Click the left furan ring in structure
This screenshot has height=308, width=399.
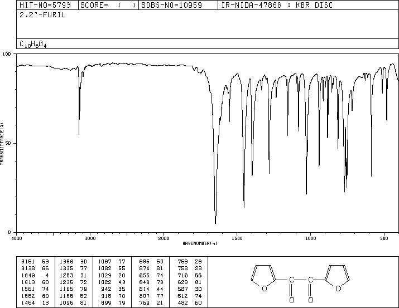coord(263,277)
